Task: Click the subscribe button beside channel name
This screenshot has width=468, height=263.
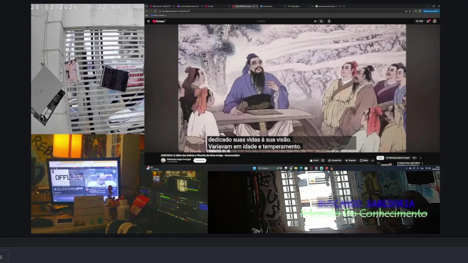Action: tap(200, 160)
